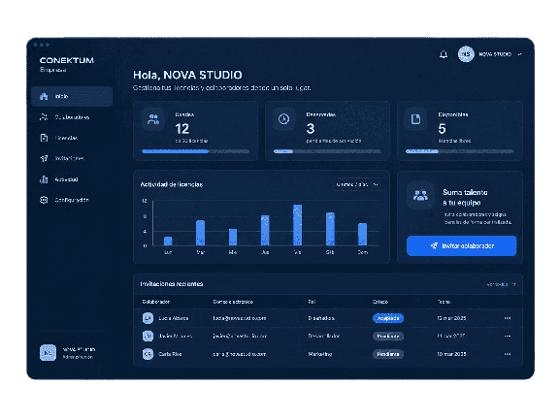
Task: Click the Lun bar in the activity chart
Action: coord(168,242)
